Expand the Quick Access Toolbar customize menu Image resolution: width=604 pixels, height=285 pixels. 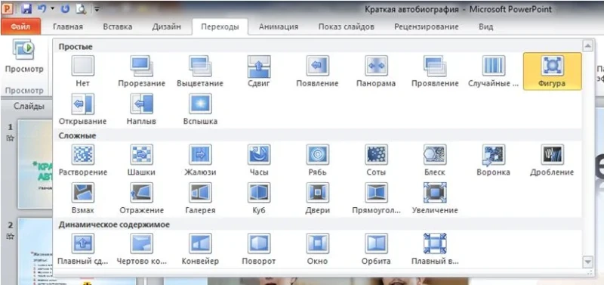click(97, 9)
